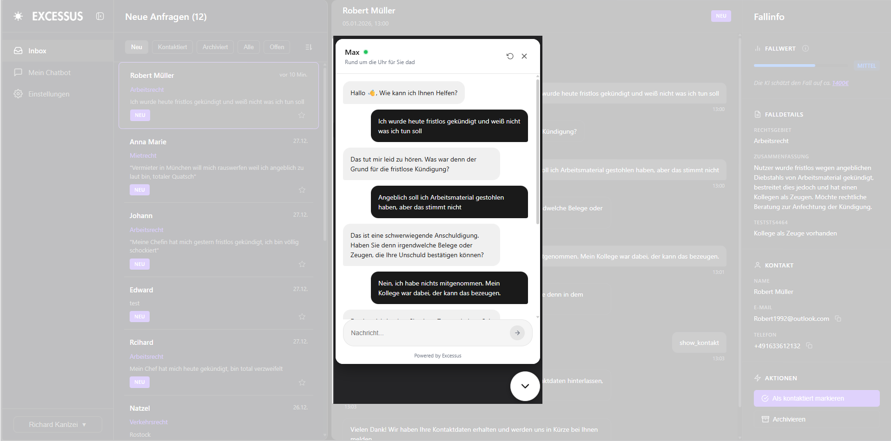Restart the Max chatbot conversation

coord(510,56)
